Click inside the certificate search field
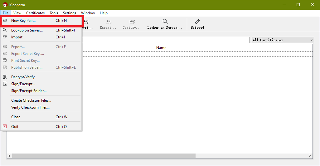The width and height of the screenshot is (320, 166). [x=166, y=40]
